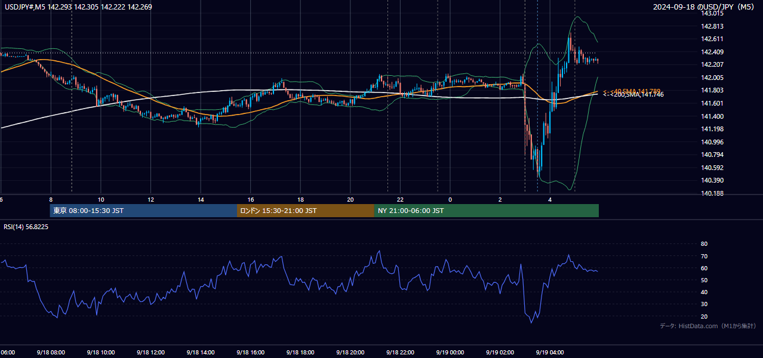Click the 9/18 08:00 time axis label
This screenshot has height=358, width=763.
click(x=51, y=352)
